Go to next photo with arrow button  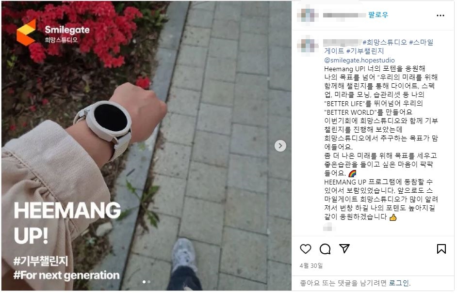(280, 145)
